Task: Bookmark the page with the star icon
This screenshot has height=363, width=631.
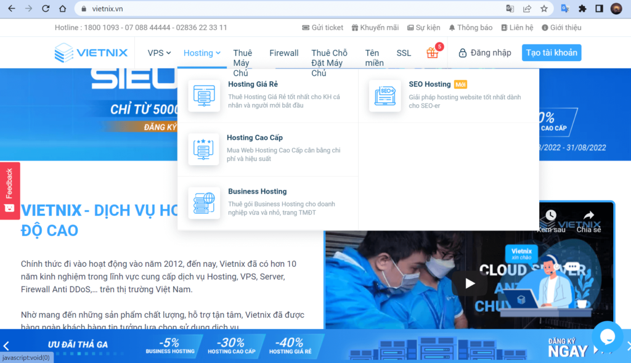Action: (x=545, y=9)
